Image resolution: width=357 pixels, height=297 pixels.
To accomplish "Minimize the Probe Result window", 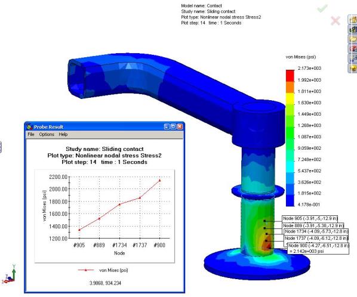I will pos(167,126).
